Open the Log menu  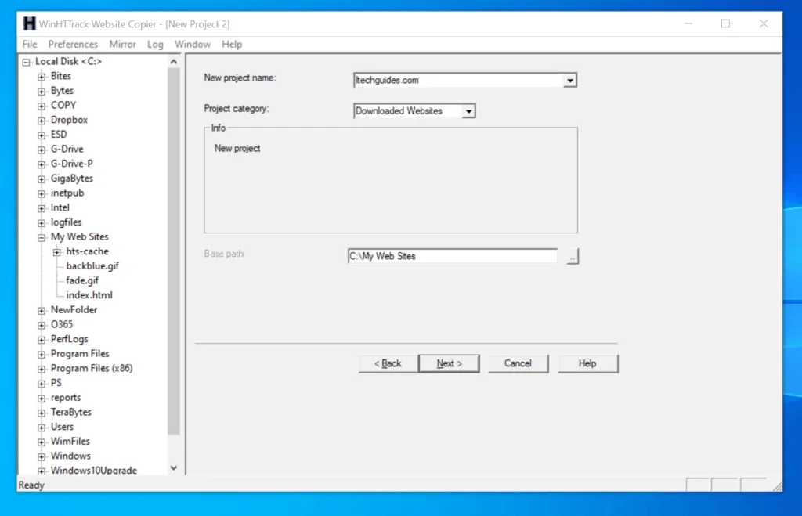[x=155, y=45]
